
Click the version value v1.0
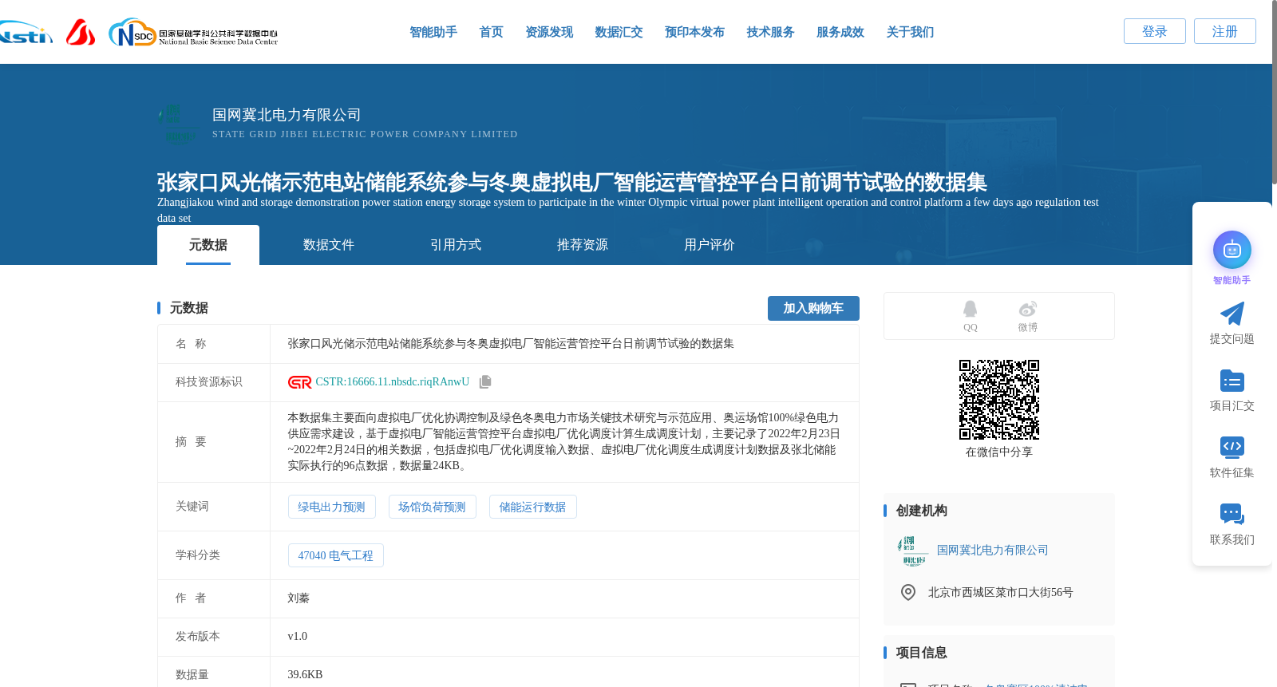[298, 637]
